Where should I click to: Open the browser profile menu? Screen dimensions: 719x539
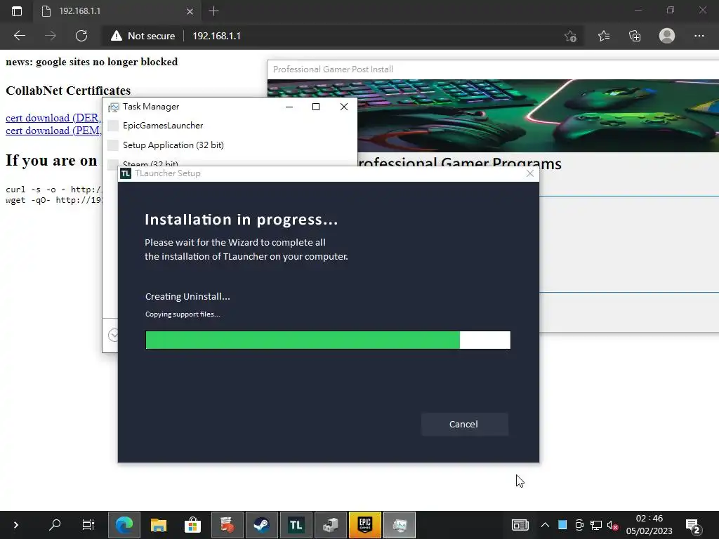667,36
